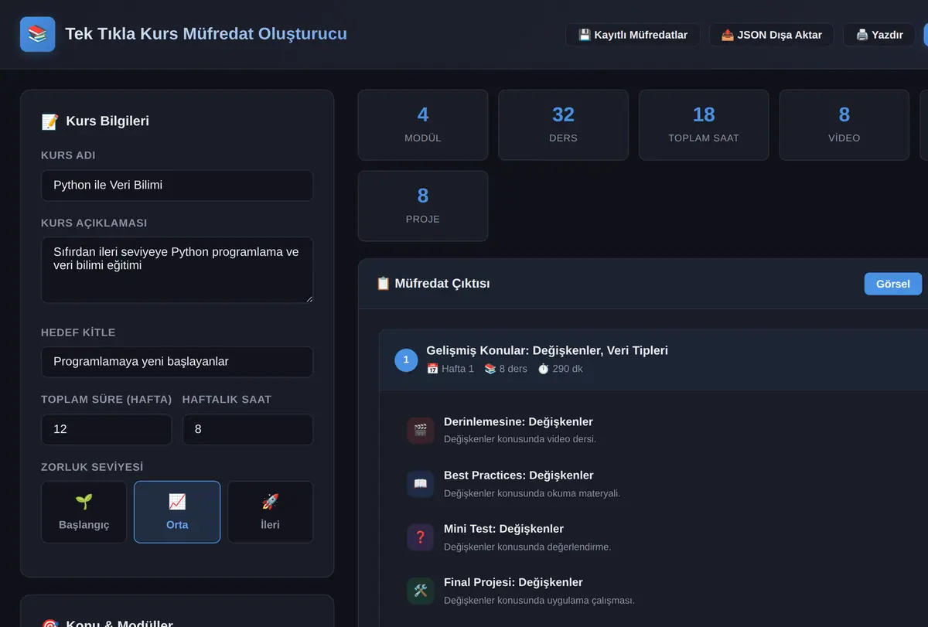
Task: Click the Toplam Süre (Hafta) field
Action: point(107,429)
